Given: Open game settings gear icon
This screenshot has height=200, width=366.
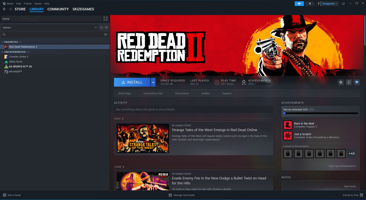Looking at the screenshot, I should [x=341, y=82].
